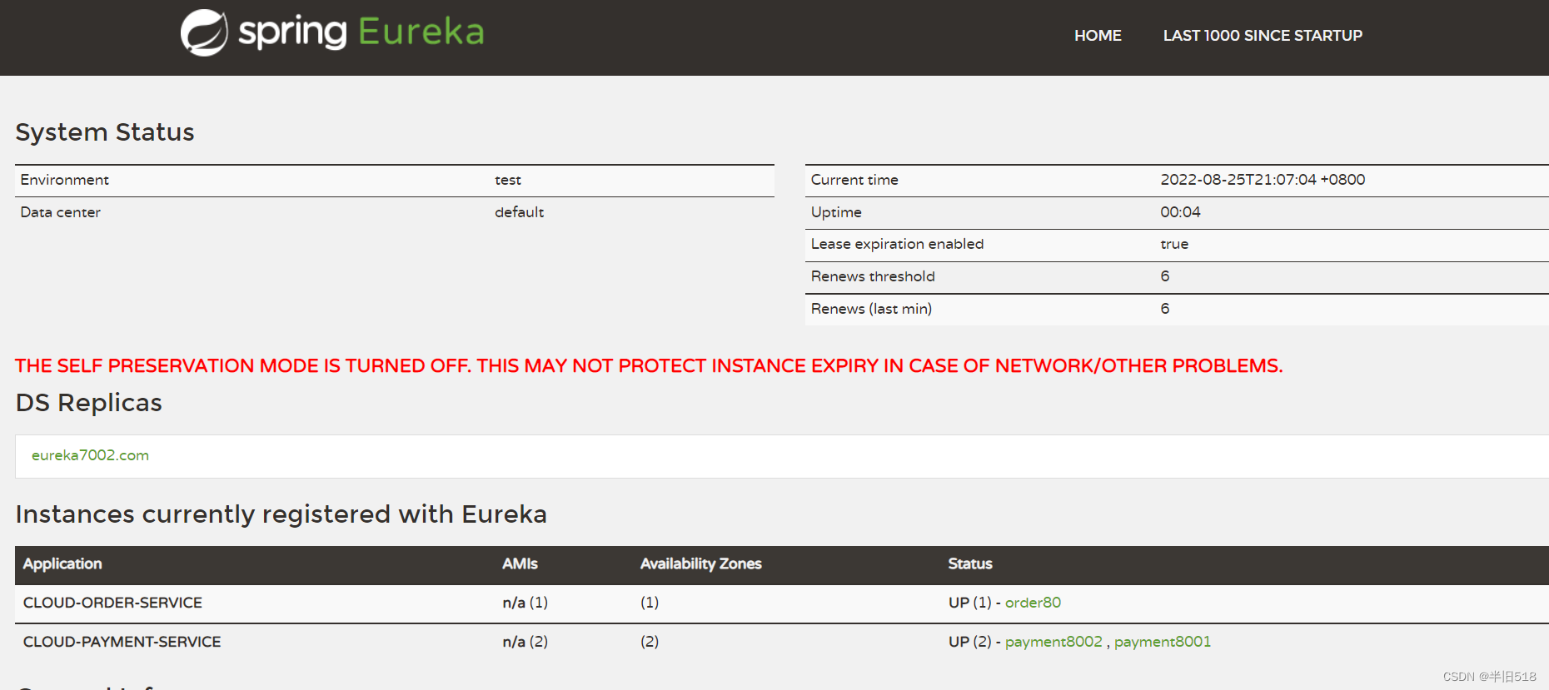Select the UP (1) status text
This screenshot has height=690, width=1549.
coord(969,603)
